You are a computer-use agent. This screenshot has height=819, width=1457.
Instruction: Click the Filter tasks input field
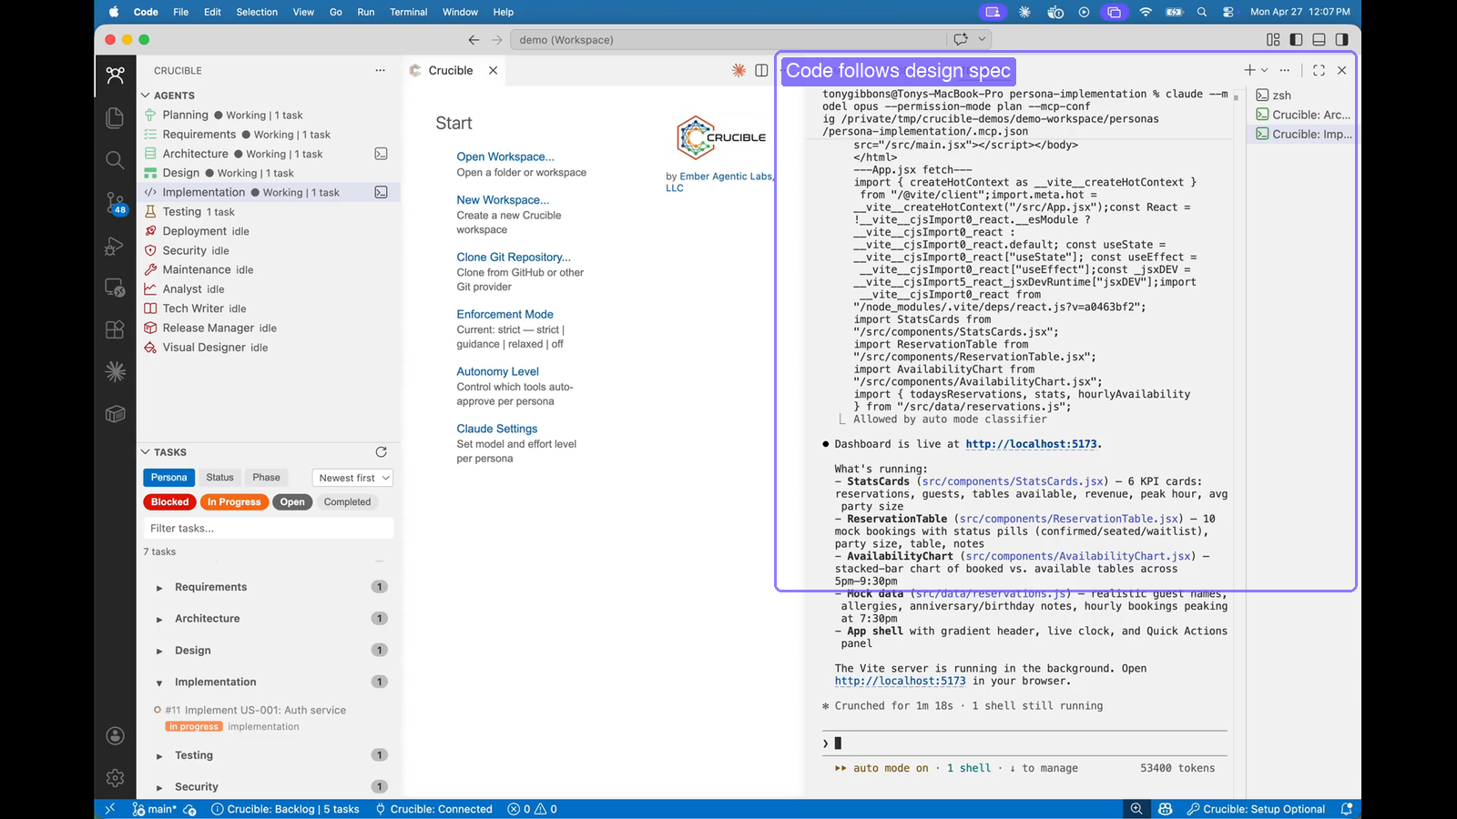(267, 528)
